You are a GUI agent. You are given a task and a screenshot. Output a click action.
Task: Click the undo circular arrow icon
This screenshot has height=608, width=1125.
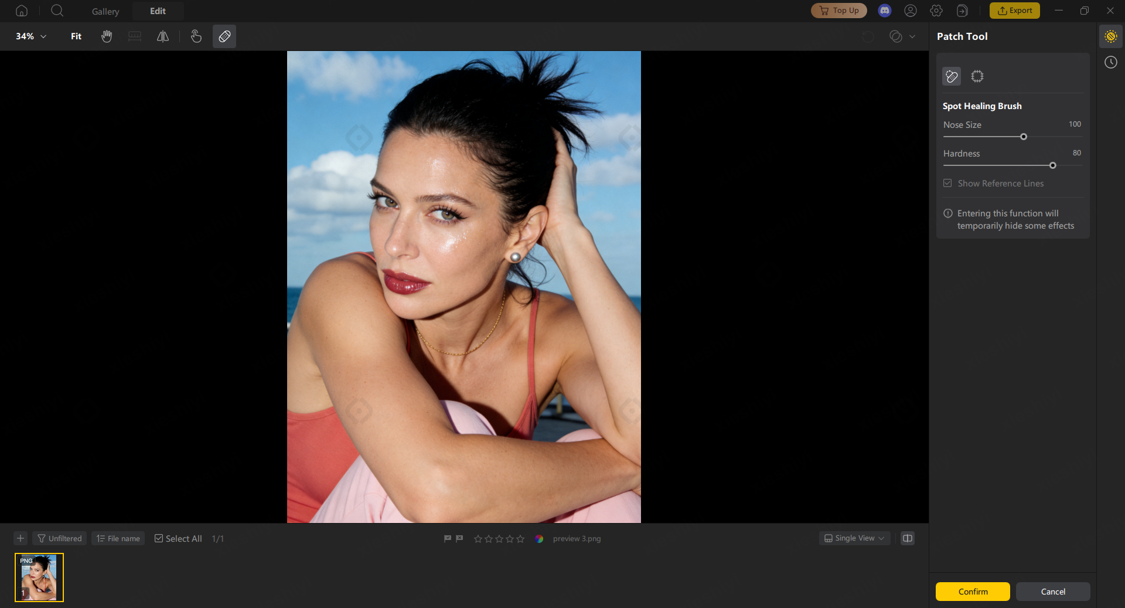coord(868,36)
